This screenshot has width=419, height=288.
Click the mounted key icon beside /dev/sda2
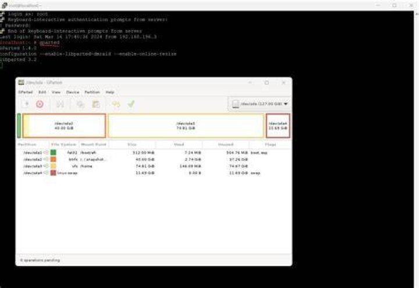pos(46,159)
